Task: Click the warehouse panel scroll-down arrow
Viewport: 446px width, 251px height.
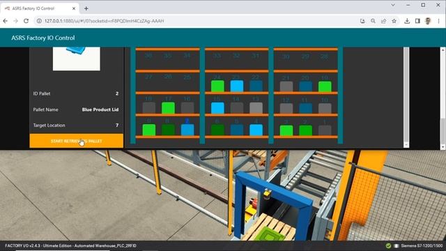Action: 406,145
